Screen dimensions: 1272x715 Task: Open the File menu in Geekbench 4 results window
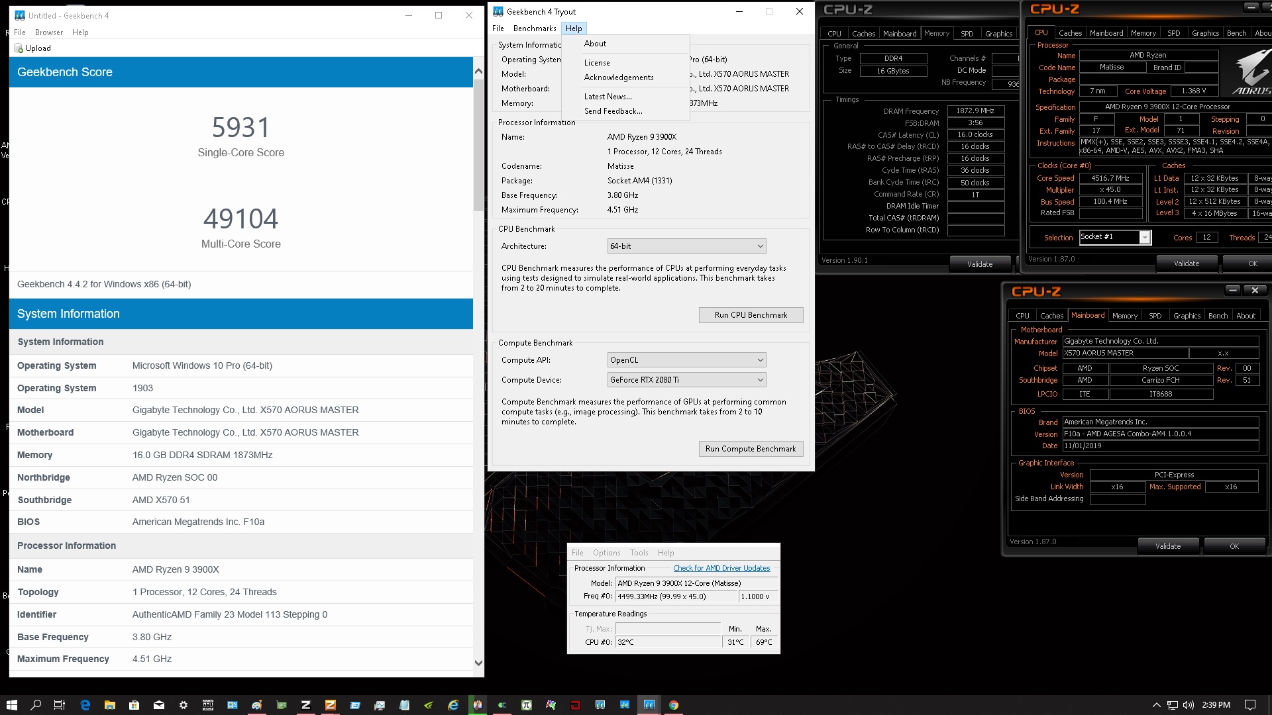[x=20, y=32]
